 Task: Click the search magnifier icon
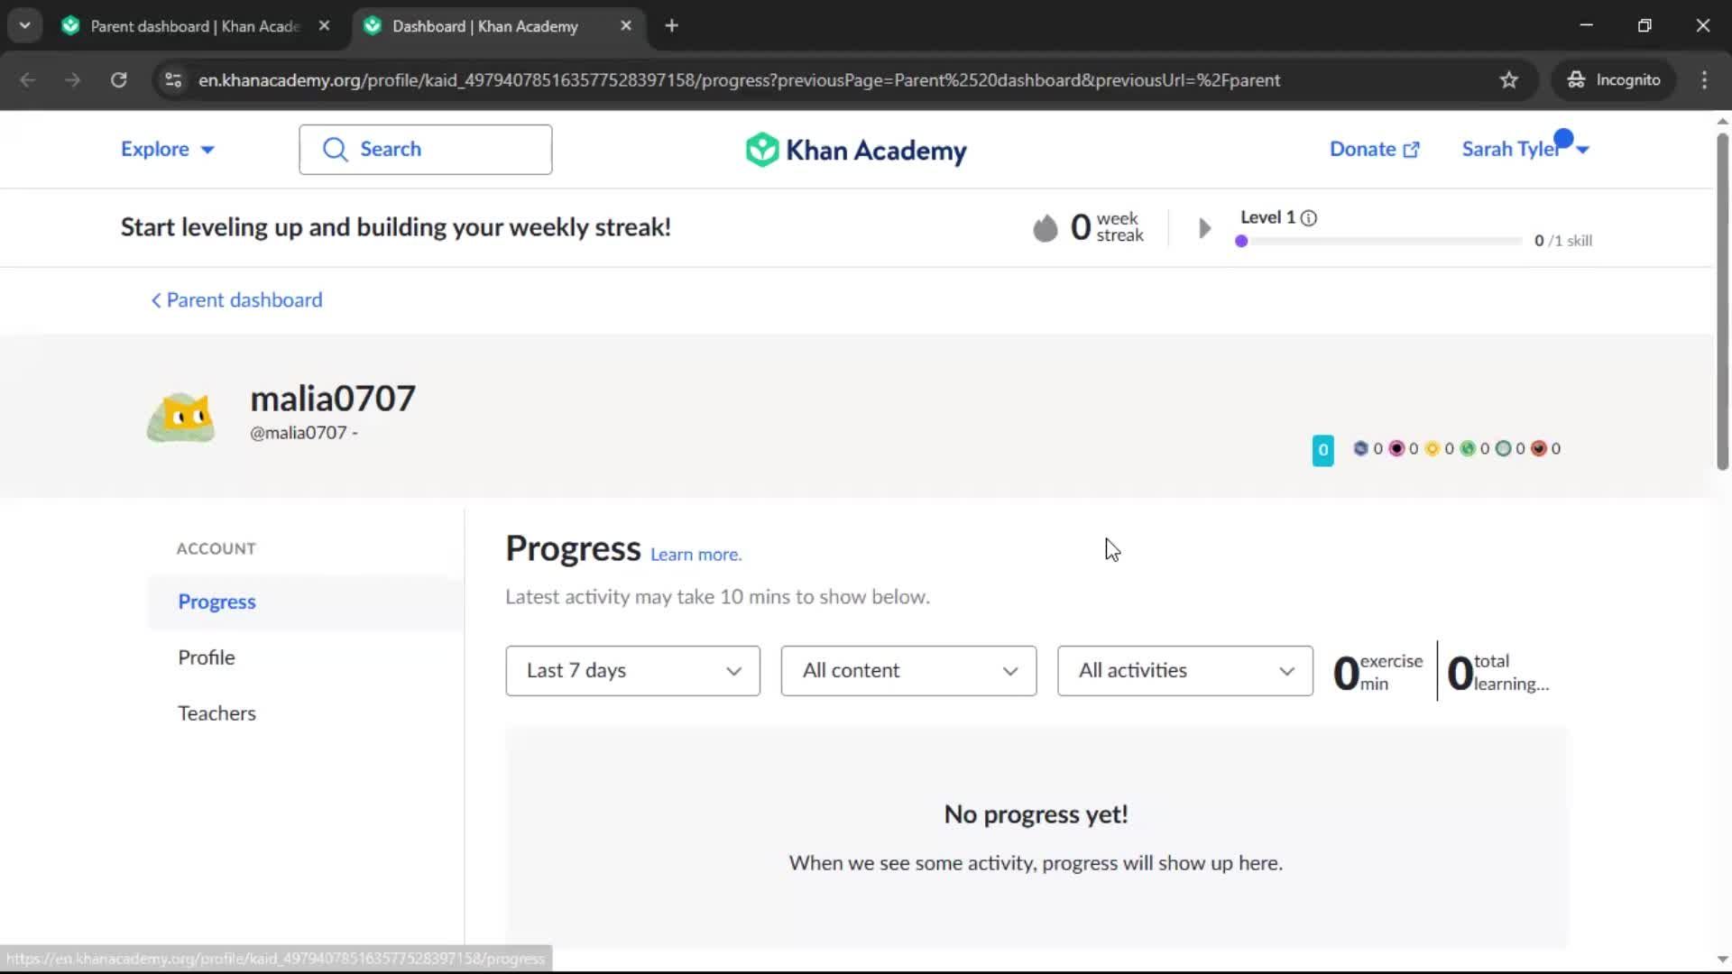pyautogui.click(x=335, y=150)
